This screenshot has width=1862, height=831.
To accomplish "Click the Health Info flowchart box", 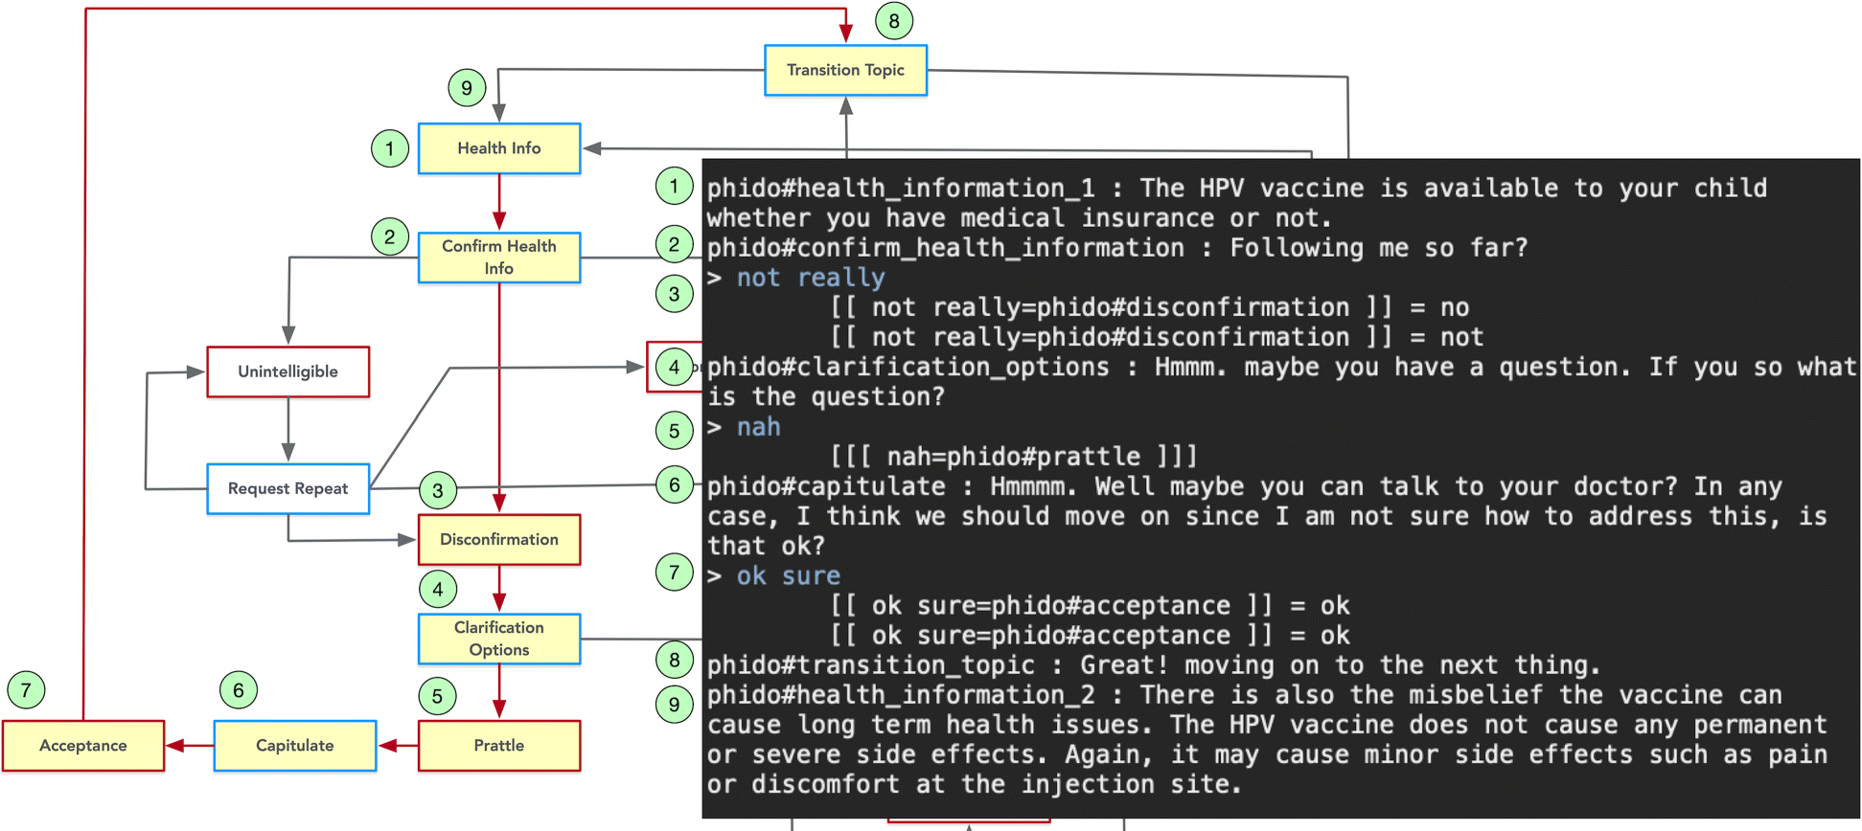I will pos(499,148).
